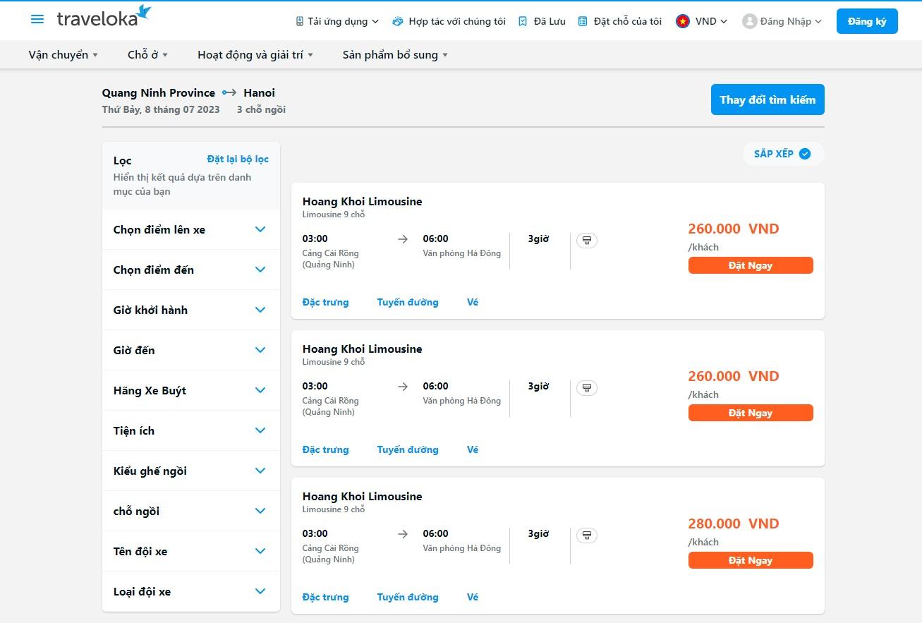The height and width of the screenshot is (623, 922).
Task: Click Đặt Ngay on 280.000 VND result
Action: (x=751, y=560)
